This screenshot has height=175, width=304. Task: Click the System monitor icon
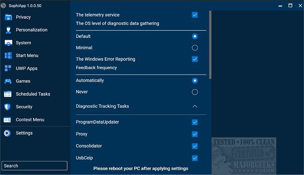(x=8, y=43)
